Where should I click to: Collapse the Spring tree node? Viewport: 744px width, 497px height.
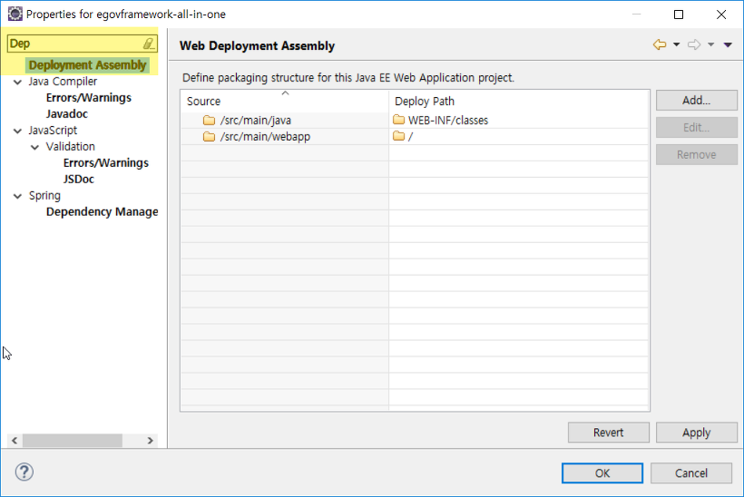[17, 196]
